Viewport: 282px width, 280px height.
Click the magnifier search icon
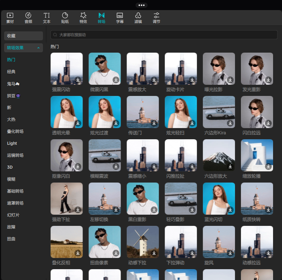55,35
